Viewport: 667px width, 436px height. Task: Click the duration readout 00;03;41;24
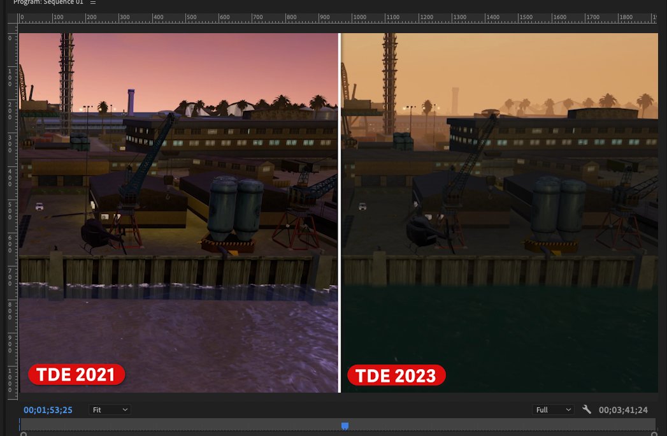(x=623, y=410)
